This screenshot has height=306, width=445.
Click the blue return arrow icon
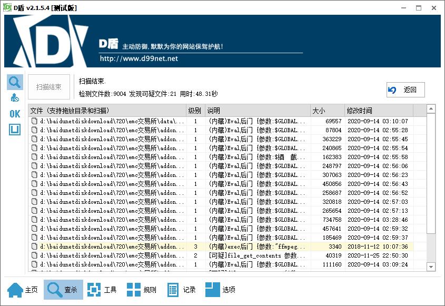pos(392,90)
